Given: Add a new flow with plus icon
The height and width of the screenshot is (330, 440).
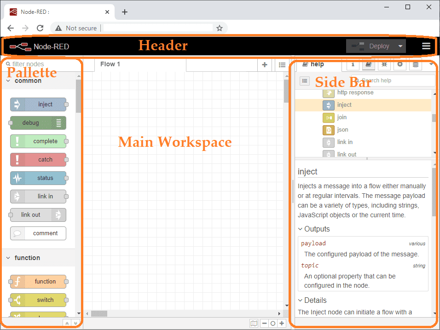Looking at the screenshot, I should 264,65.
